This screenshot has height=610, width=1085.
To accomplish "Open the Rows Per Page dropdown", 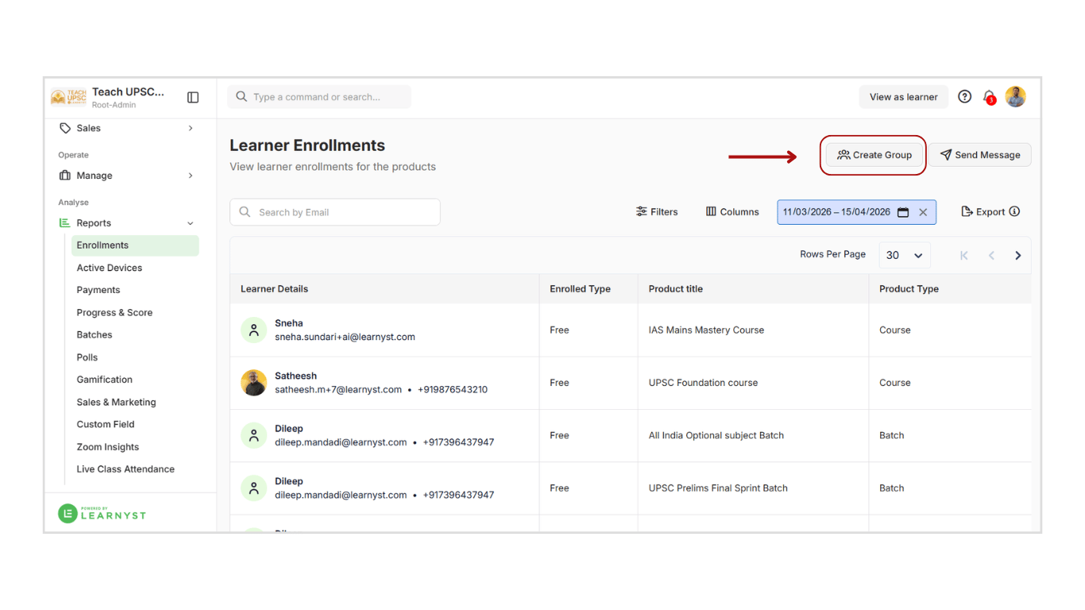I will coord(905,256).
